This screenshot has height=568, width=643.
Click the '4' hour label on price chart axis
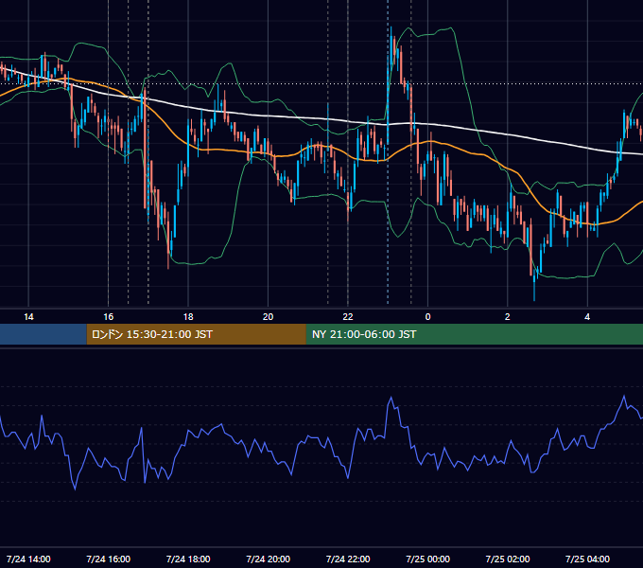pyautogui.click(x=587, y=317)
